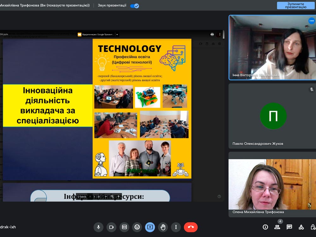Expand the Google Презентації open-with dropdown arrow

117,34
